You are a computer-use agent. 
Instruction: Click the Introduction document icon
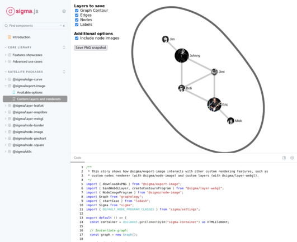pyautogui.click(x=10, y=37)
